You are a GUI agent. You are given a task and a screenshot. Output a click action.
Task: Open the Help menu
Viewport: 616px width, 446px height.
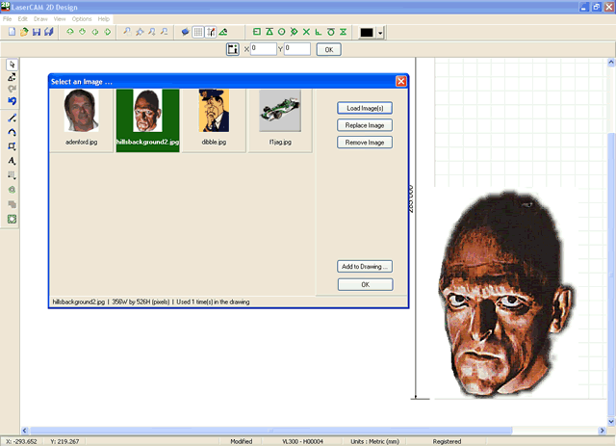(103, 19)
